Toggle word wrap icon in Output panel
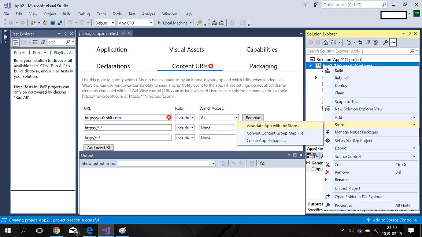 click(x=262, y=163)
